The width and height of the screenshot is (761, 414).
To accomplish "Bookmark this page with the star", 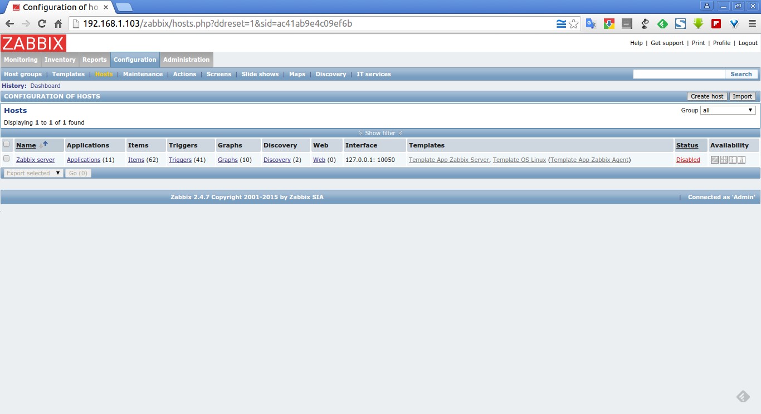I will (574, 24).
